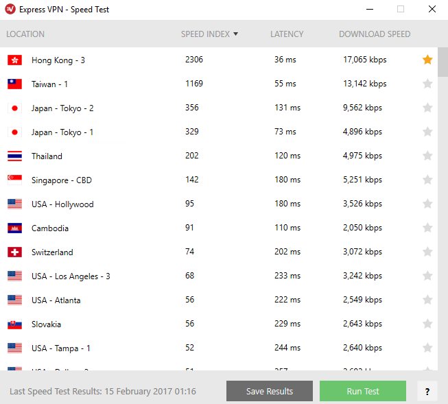This screenshot has height=404, width=448.
Task: Sort by the Download Speed column header
Action: click(375, 34)
